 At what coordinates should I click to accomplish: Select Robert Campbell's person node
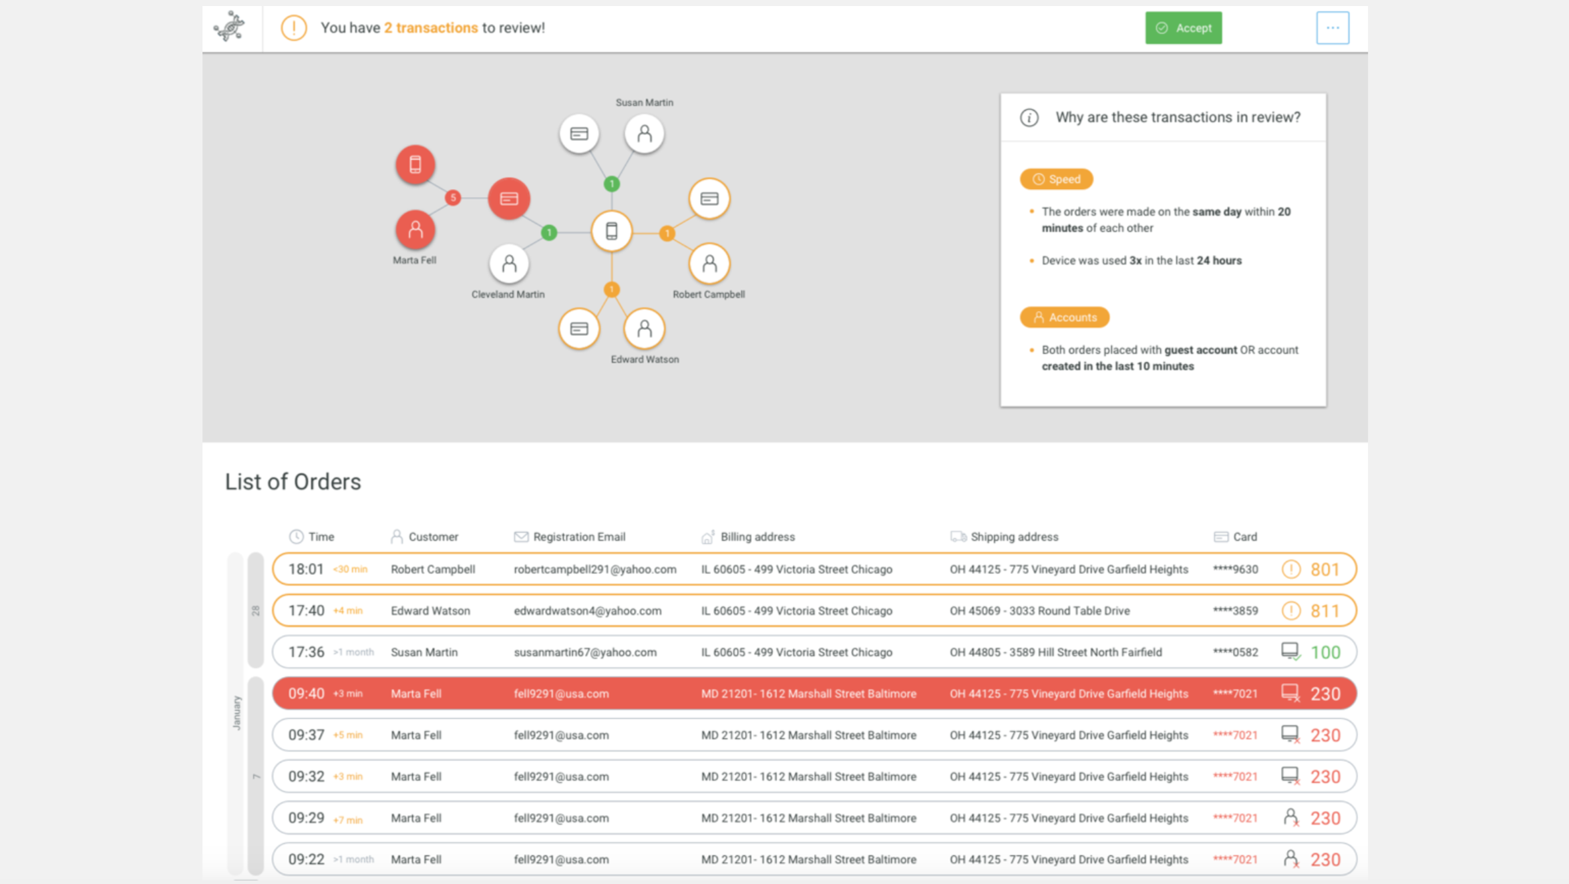tap(709, 264)
